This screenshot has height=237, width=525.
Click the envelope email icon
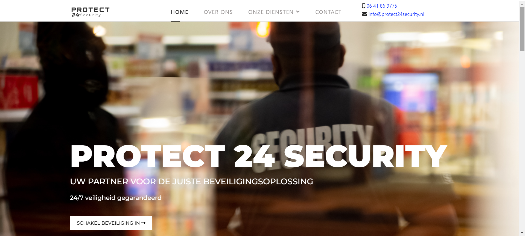[x=364, y=14]
